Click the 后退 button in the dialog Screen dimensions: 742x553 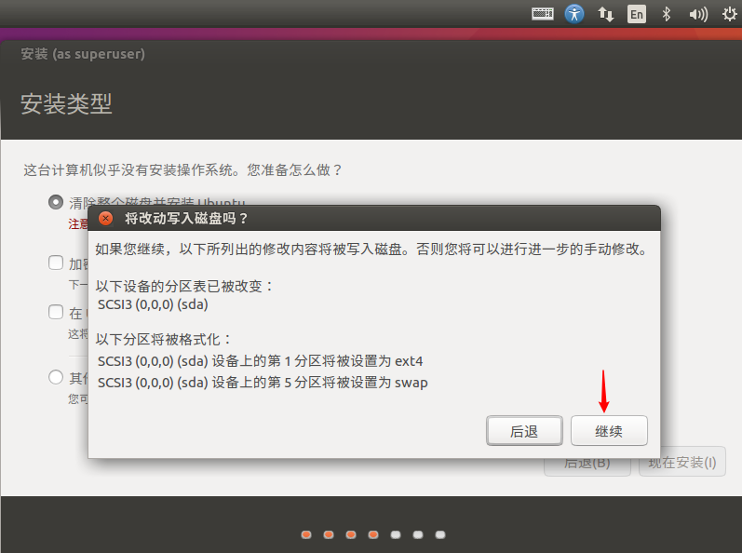click(x=524, y=431)
